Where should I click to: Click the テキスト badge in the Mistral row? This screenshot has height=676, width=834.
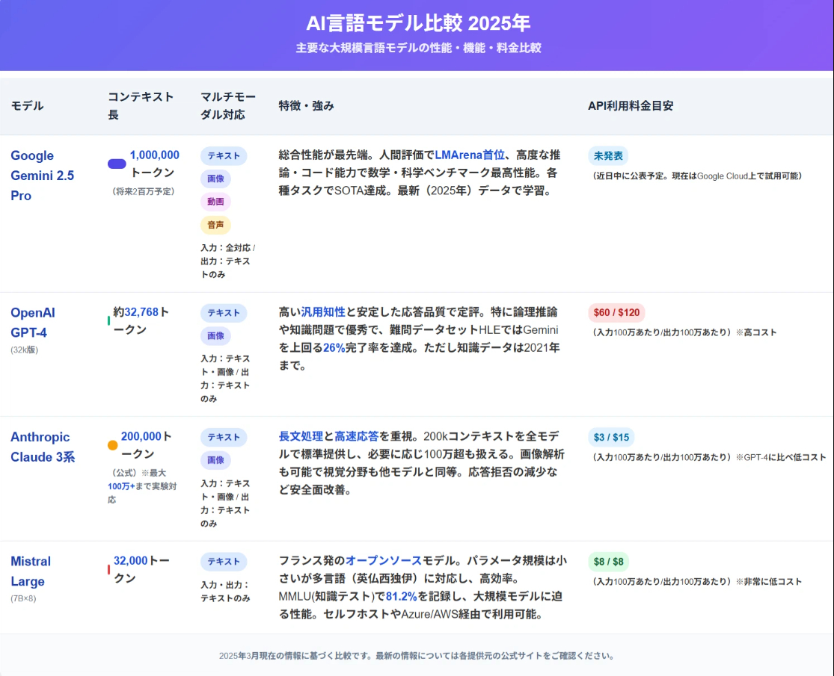click(x=224, y=561)
